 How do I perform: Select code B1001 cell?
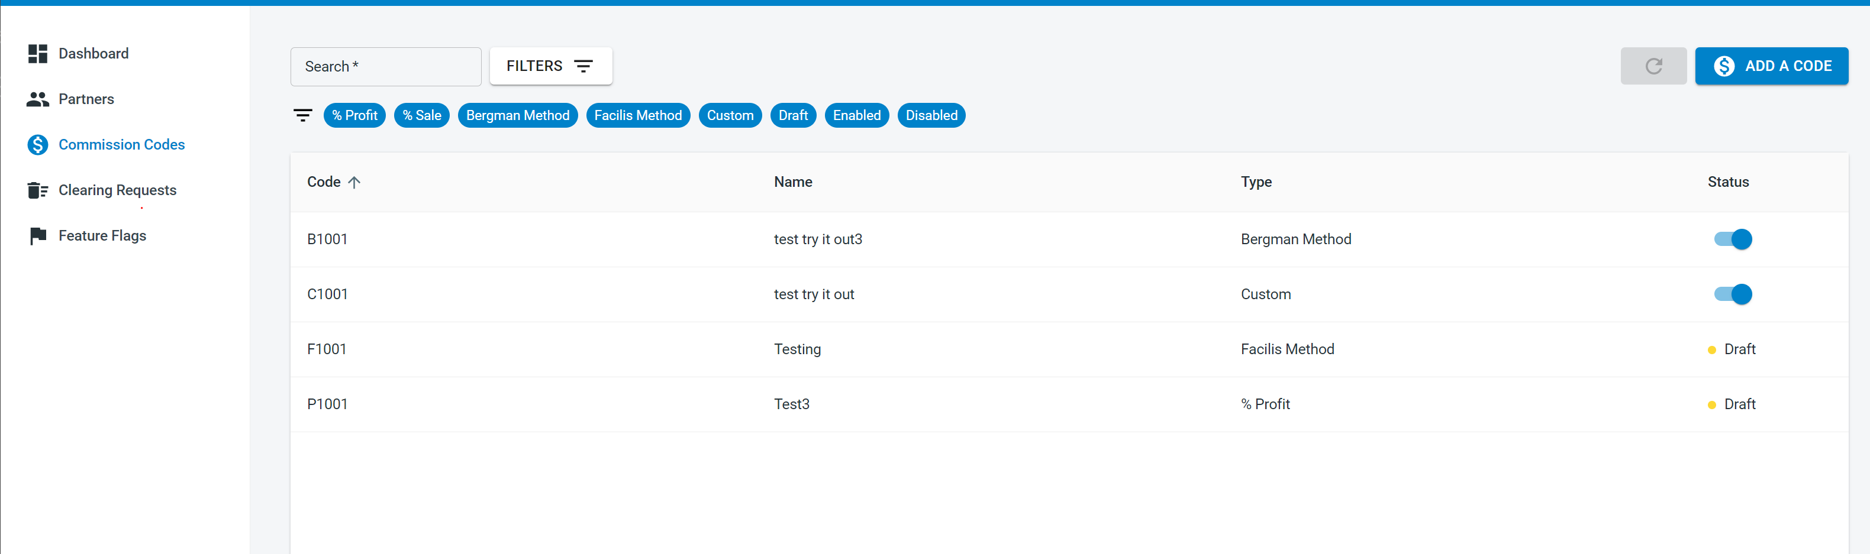[327, 239]
